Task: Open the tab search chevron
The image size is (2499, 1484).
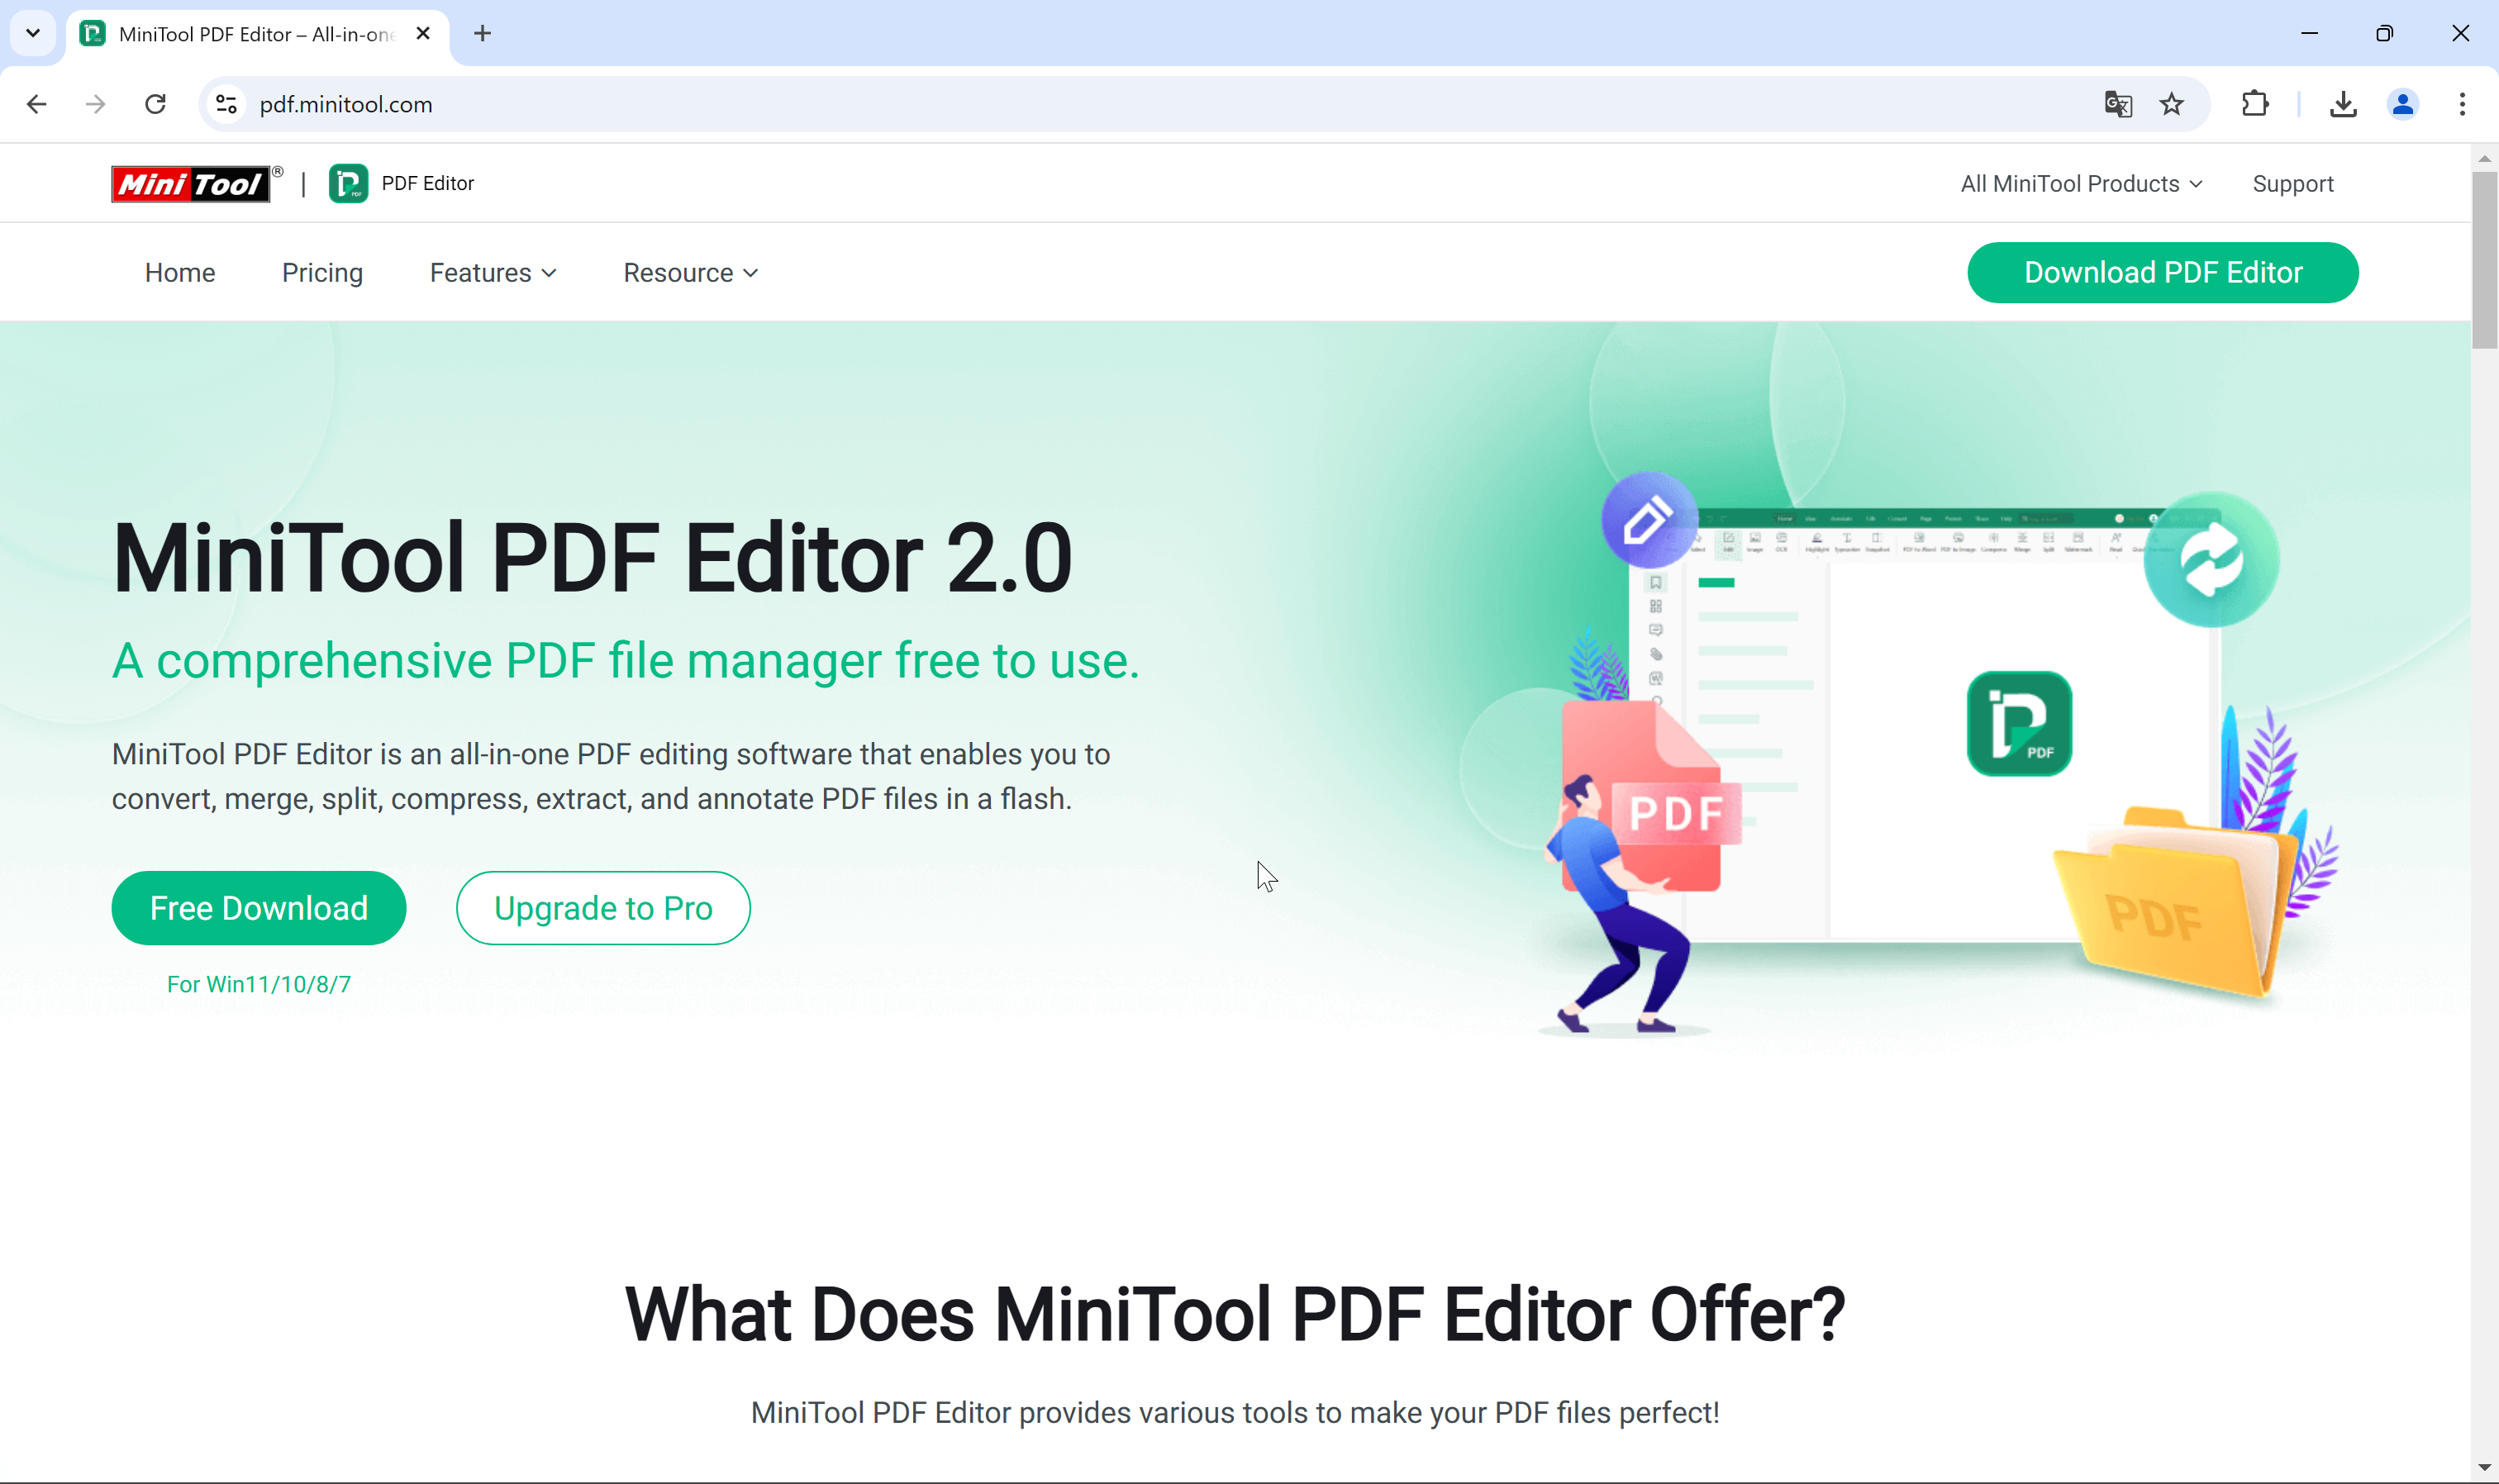Action: (x=32, y=33)
